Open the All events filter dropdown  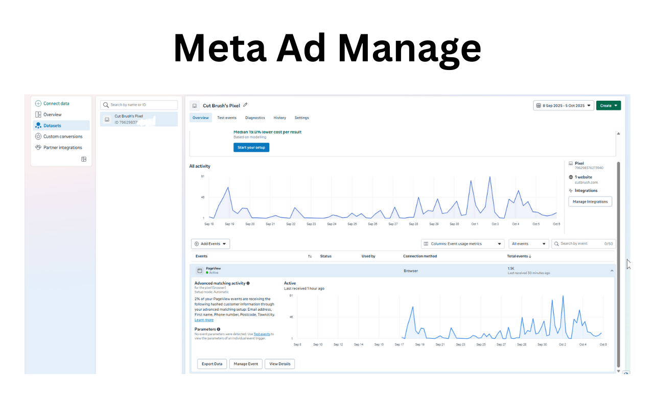528,244
